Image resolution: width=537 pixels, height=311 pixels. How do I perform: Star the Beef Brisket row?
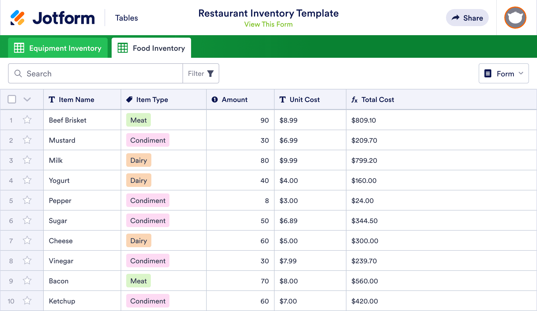tap(27, 120)
